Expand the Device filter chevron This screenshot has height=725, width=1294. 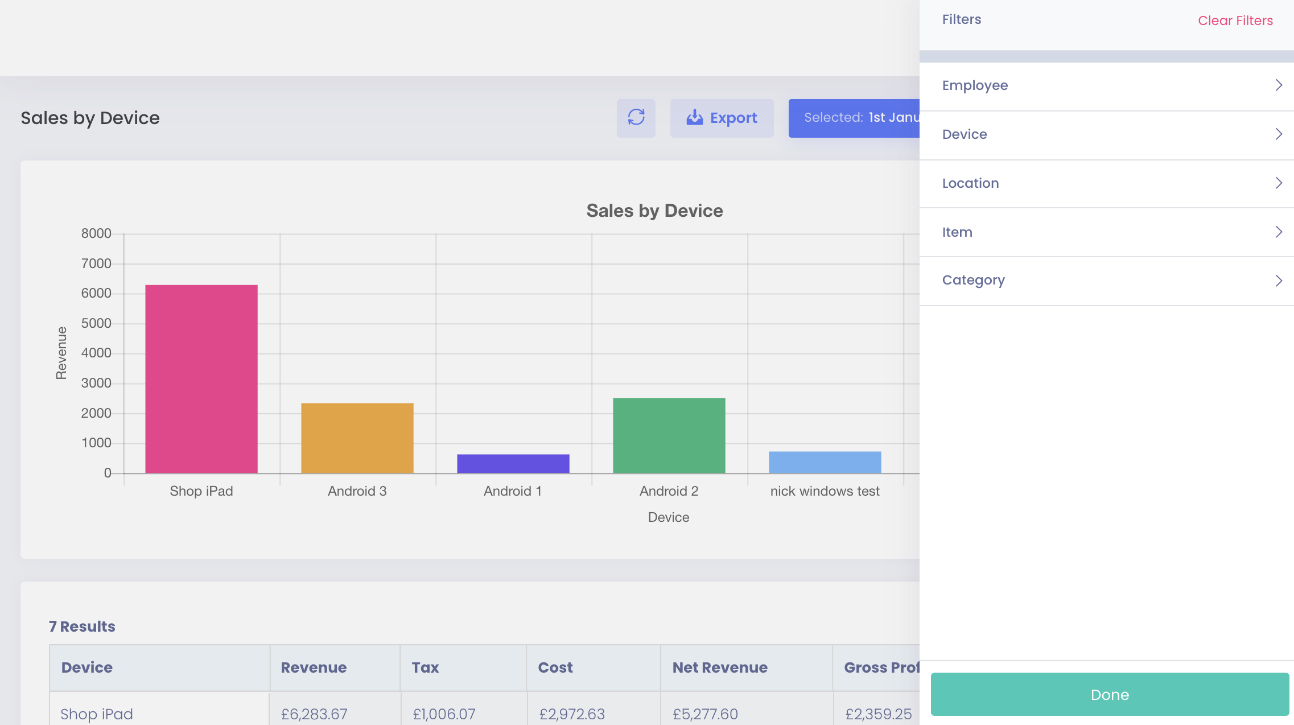click(1278, 134)
